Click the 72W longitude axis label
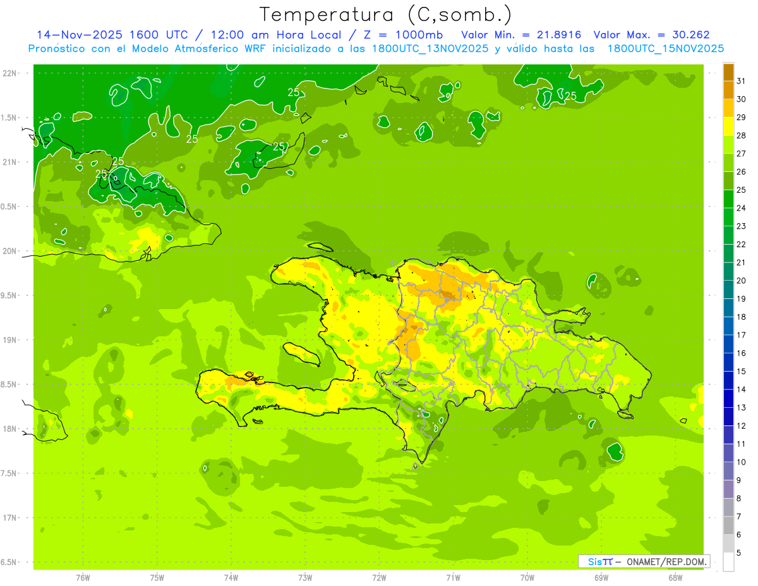This screenshot has height=586, width=758. coord(379,578)
